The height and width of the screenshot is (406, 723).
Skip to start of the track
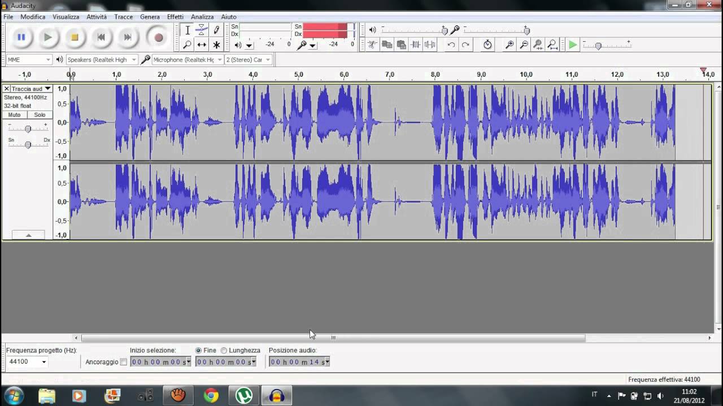pyautogui.click(x=101, y=37)
